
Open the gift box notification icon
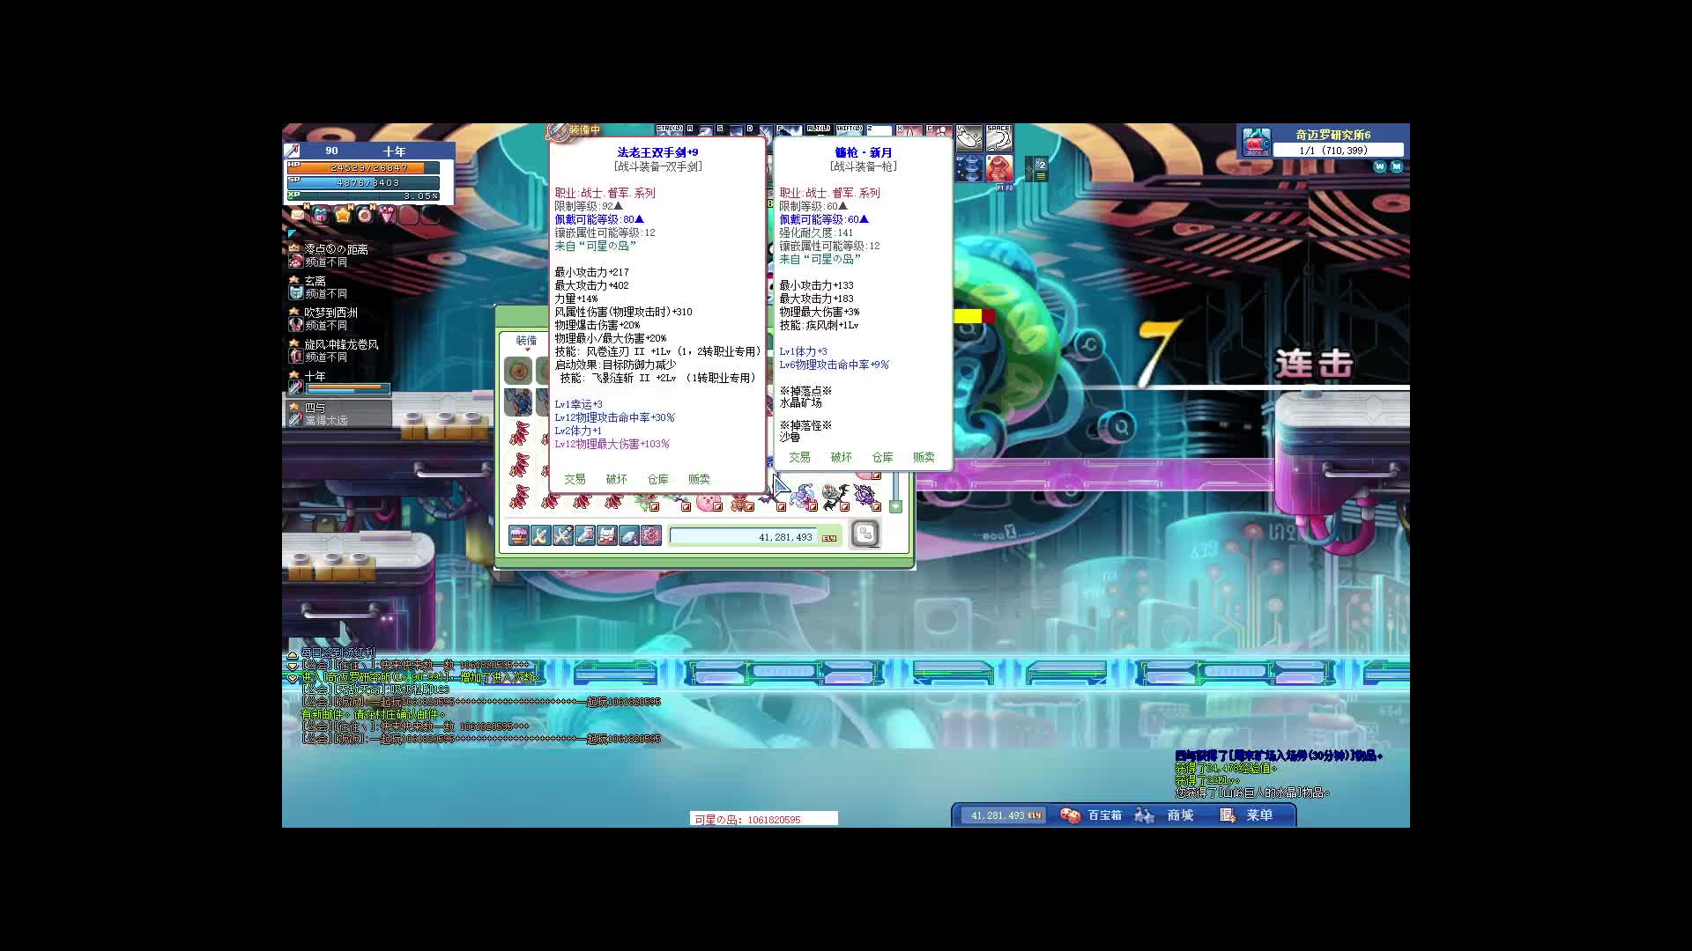321,215
